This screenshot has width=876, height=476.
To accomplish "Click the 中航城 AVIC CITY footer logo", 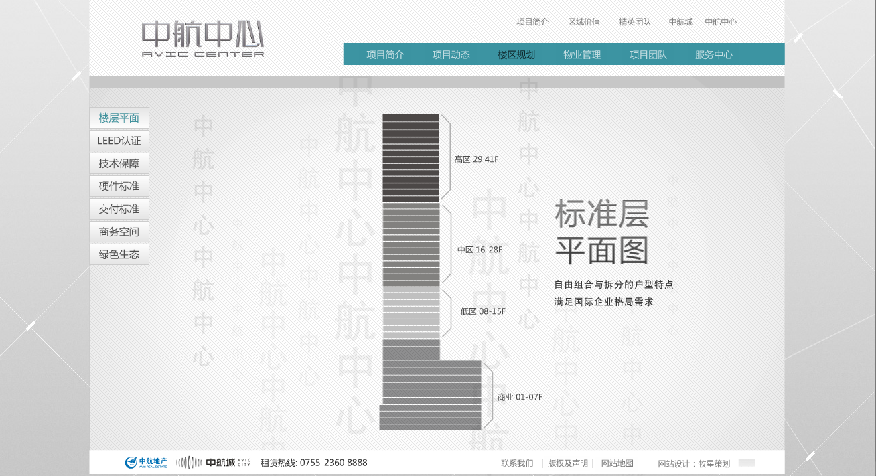I will click(213, 463).
